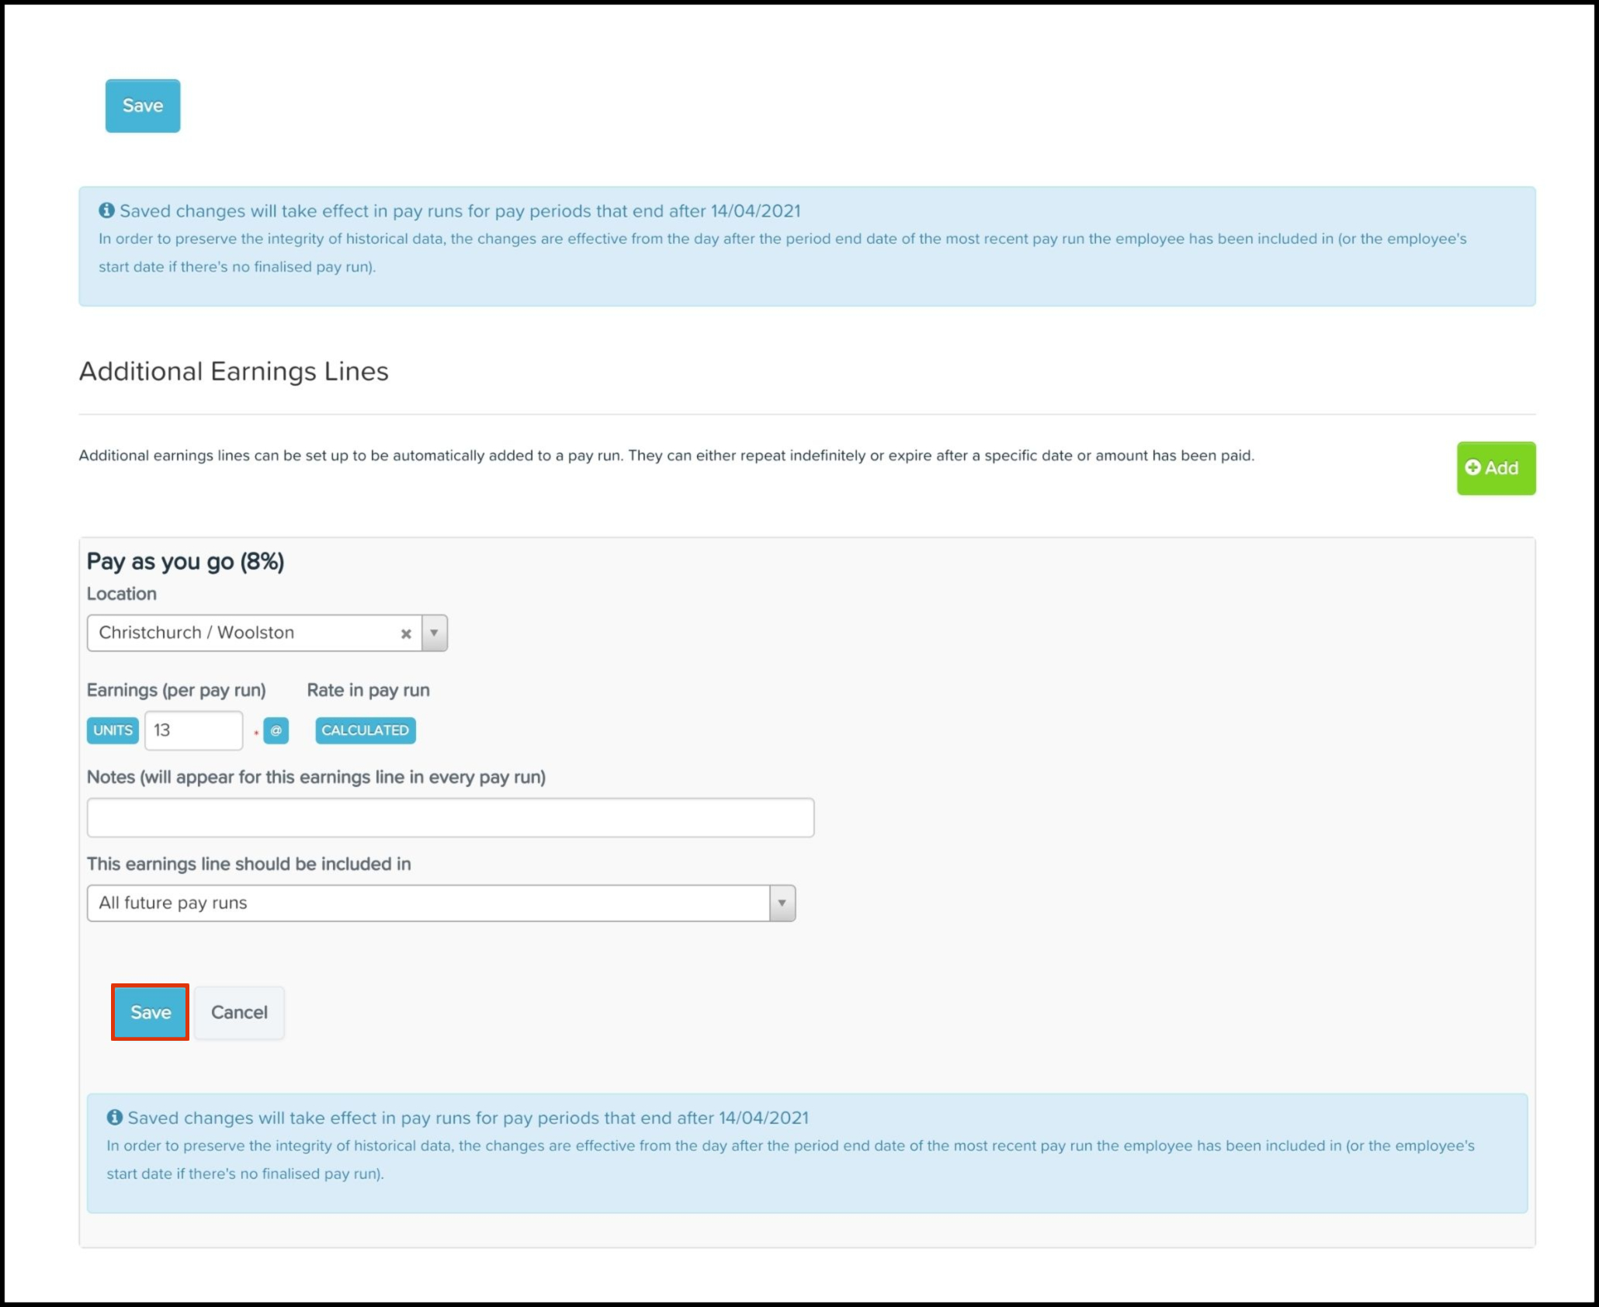Clear the Christchurch / Woolston location selection

click(405, 633)
